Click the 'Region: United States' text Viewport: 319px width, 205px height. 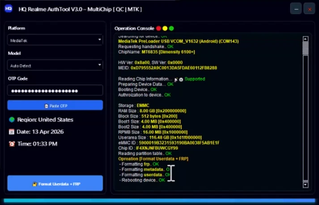[x=45, y=120]
